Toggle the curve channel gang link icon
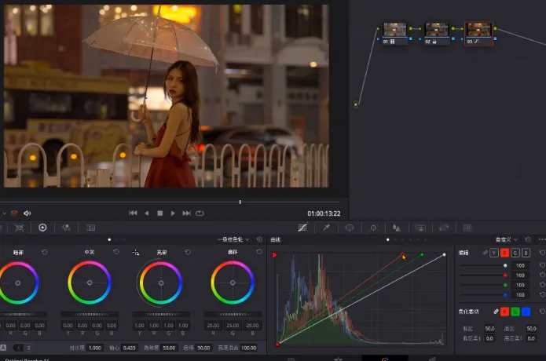This screenshot has height=361, width=546. (x=485, y=253)
